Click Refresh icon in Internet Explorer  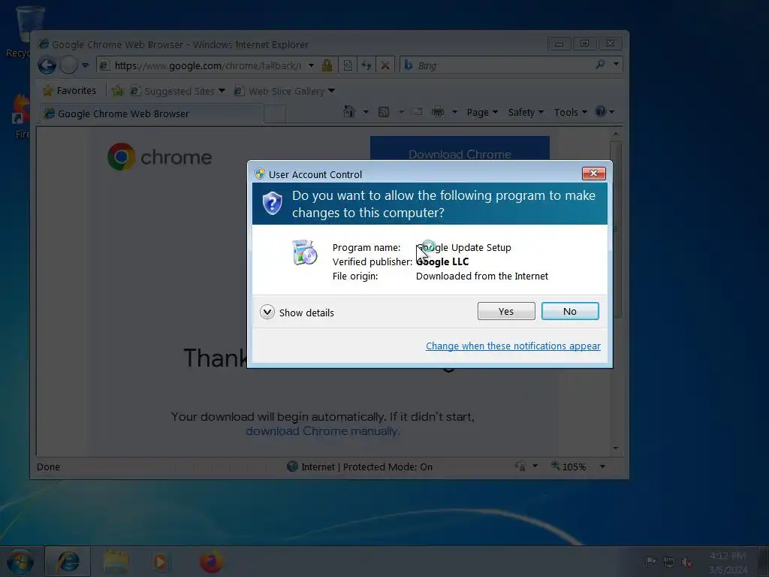point(366,65)
